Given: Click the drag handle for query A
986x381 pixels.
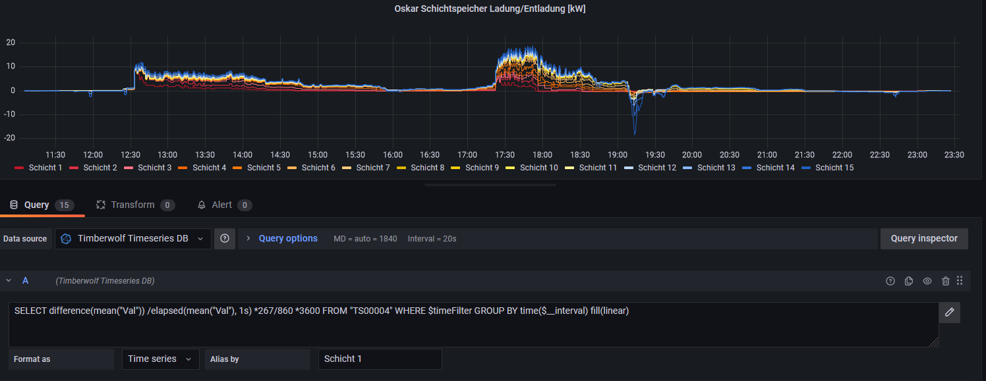Looking at the screenshot, I should (x=960, y=281).
